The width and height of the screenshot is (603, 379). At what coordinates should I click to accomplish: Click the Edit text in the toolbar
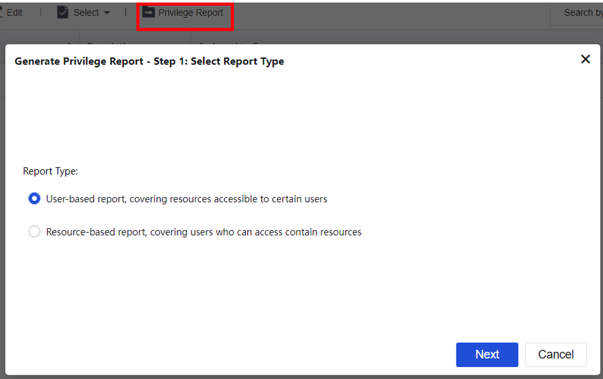[x=15, y=13]
